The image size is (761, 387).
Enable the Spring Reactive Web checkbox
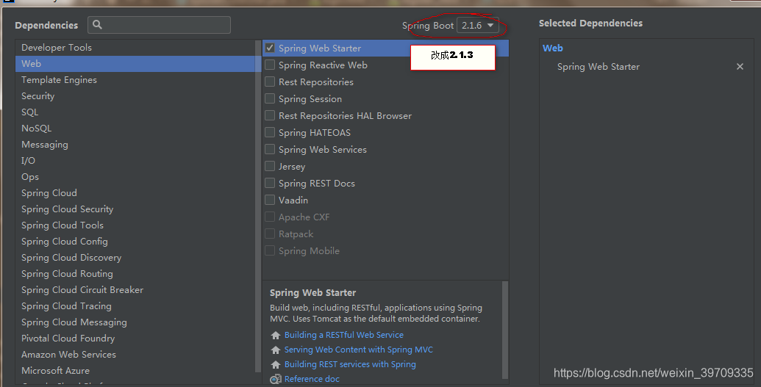[270, 65]
